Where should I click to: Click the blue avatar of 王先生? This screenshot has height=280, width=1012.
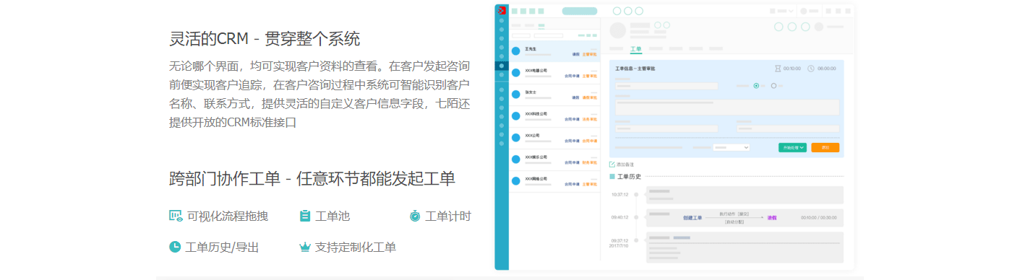(516, 51)
